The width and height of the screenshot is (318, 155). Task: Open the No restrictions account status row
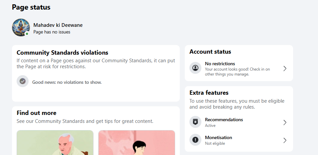tap(239, 69)
